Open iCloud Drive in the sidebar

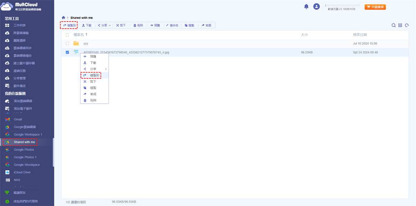coord(22,172)
